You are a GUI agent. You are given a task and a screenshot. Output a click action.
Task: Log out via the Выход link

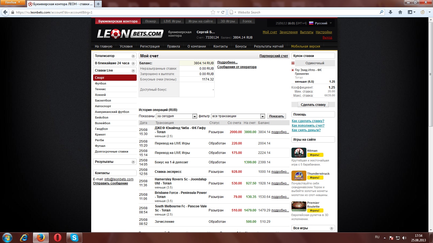pos(327,38)
